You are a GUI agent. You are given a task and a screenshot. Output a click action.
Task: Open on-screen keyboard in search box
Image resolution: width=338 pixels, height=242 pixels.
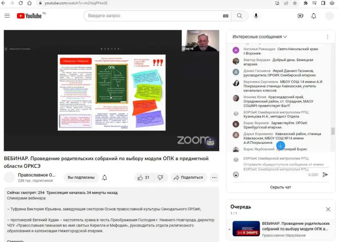(x=225, y=16)
